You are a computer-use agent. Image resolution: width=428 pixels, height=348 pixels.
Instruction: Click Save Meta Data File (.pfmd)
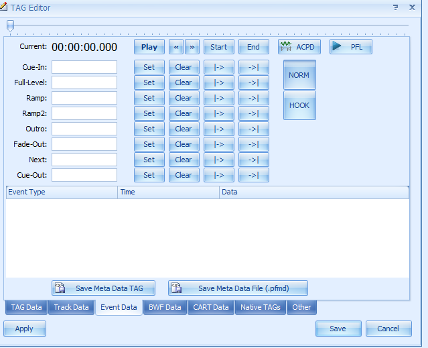(x=238, y=288)
